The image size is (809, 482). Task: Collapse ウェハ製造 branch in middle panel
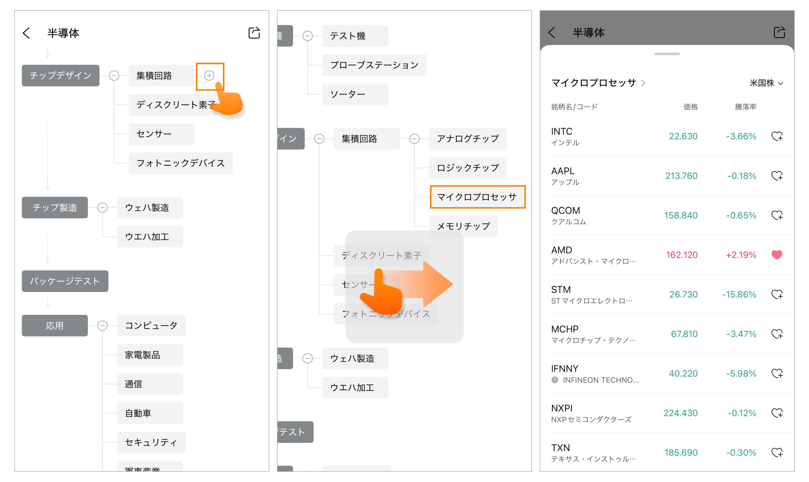coord(308,358)
